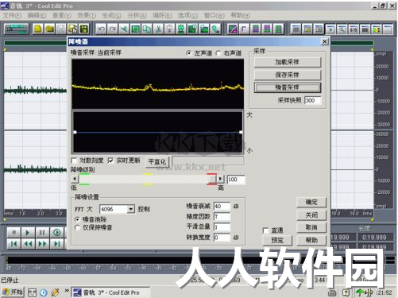Click the question mark tray icon

(346, 292)
